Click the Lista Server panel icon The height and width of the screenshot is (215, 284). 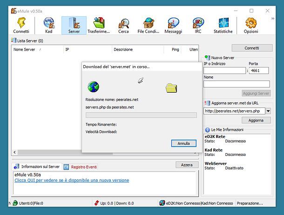14,40
